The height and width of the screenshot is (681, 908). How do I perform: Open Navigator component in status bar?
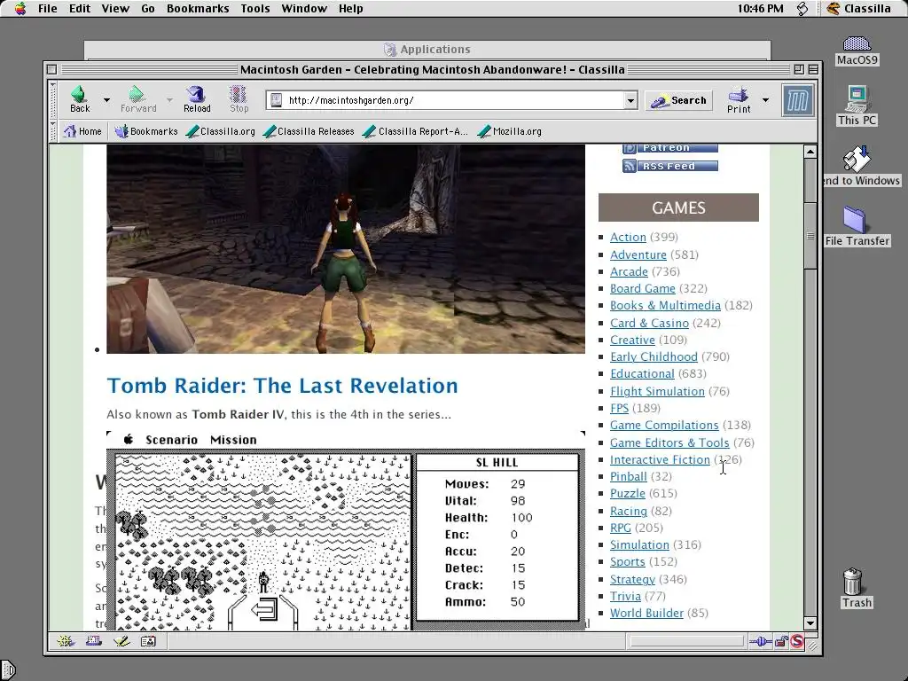coord(66,641)
